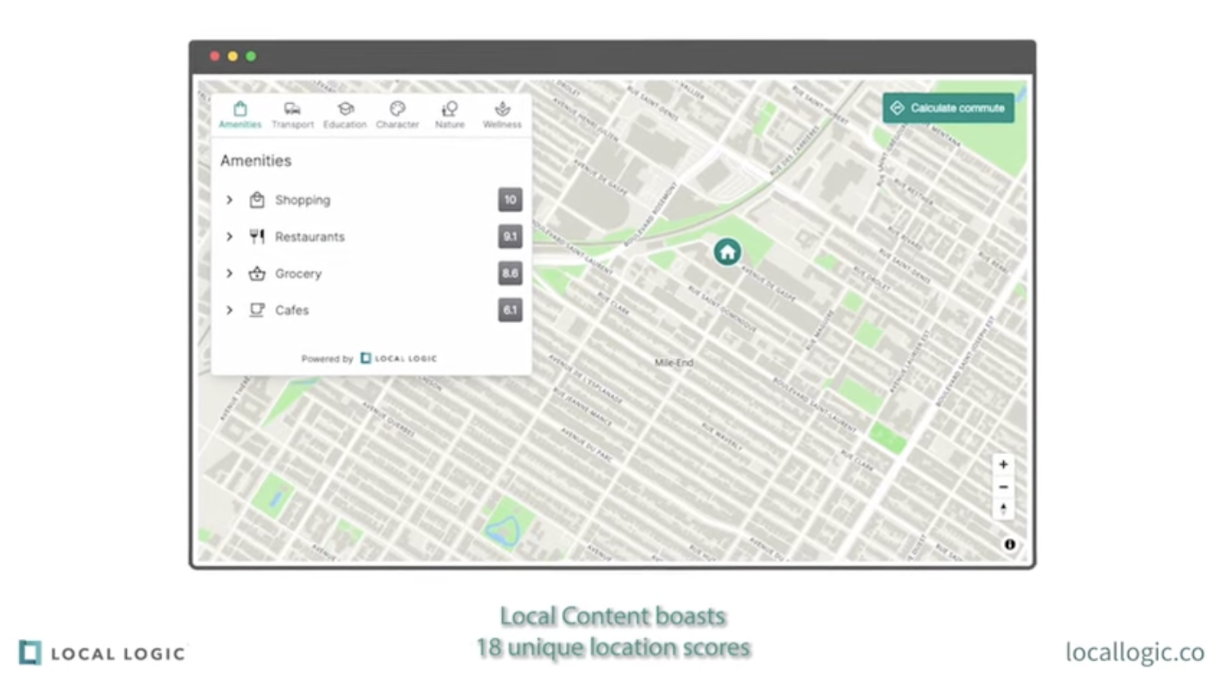1225x684 pixels.
Task: Open the locallogic.co link
Action: 1135,652
